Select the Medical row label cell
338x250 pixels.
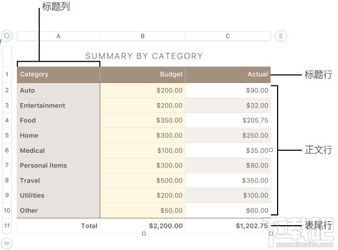click(58, 150)
